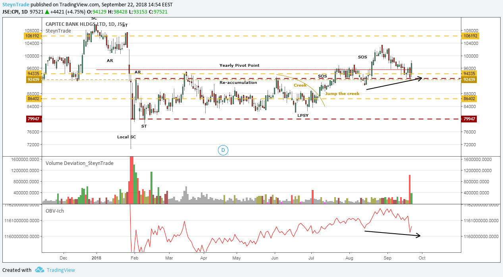503x277 pixels.
Task: Click the Local SC annotation label
Action: (127, 137)
